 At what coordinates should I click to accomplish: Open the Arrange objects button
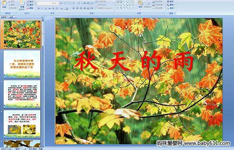tap(140, 4)
